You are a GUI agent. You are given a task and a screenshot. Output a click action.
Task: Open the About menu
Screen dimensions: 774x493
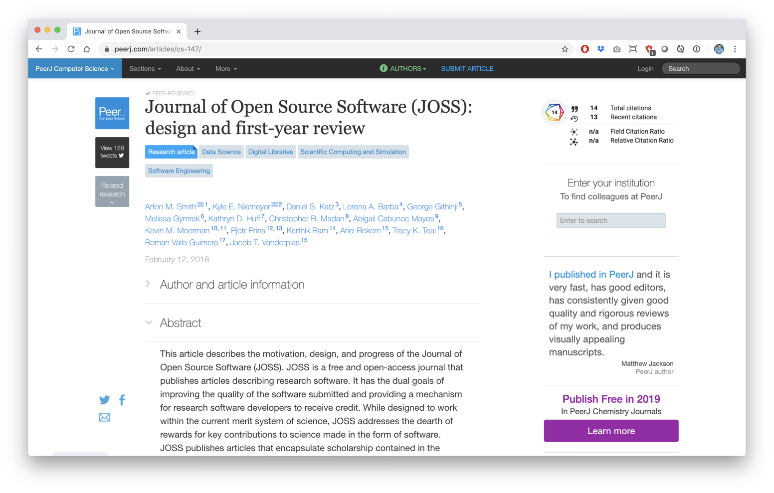point(188,69)
